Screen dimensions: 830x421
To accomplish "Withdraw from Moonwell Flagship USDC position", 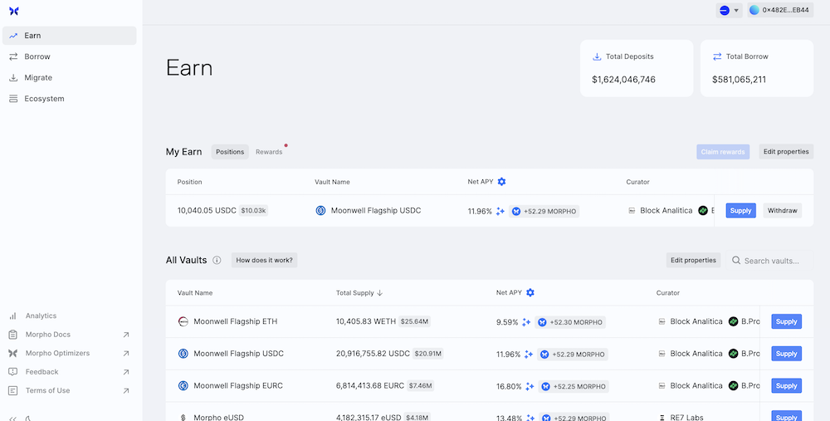I will coord(783,211).
